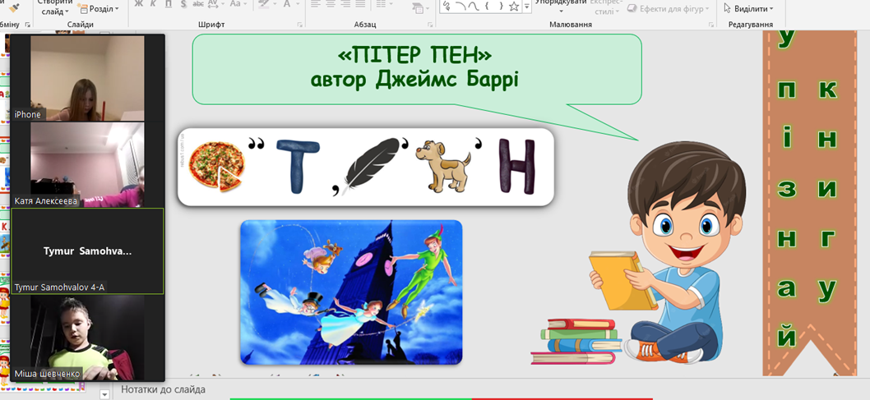870x400 pixels.
Task: Center text in Абзац group
Action: 331,4
